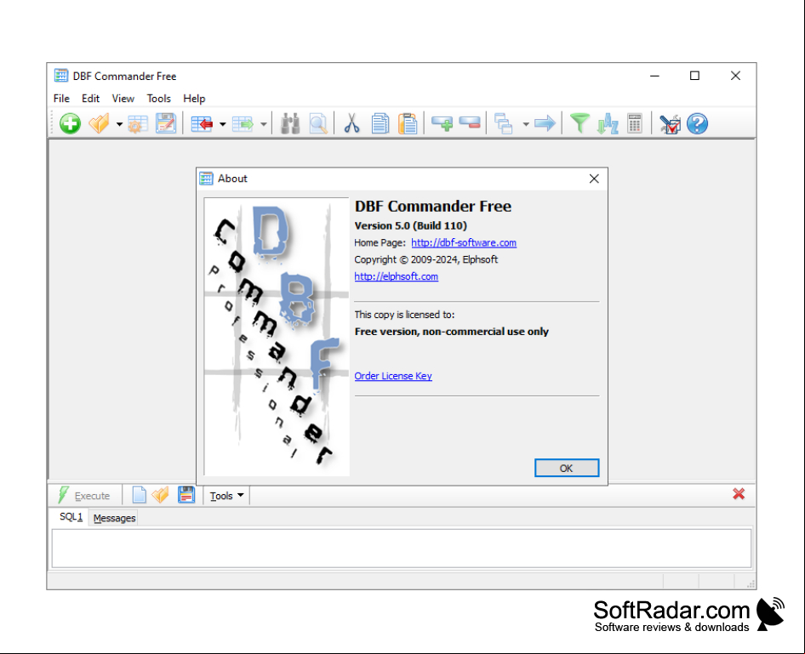Expand the dropdown arrow beside the cascaded windows icon
805x654 pixels.
pyautogui.click(x=526, y=124)
